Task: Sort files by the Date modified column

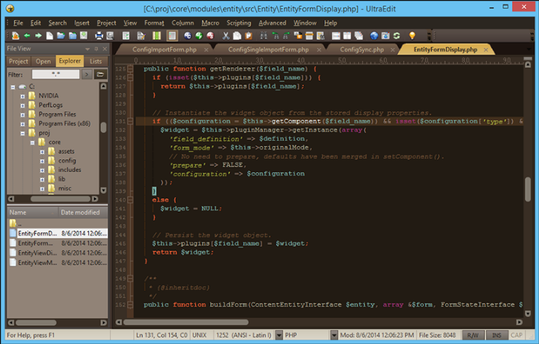Action: click(79, 212)
